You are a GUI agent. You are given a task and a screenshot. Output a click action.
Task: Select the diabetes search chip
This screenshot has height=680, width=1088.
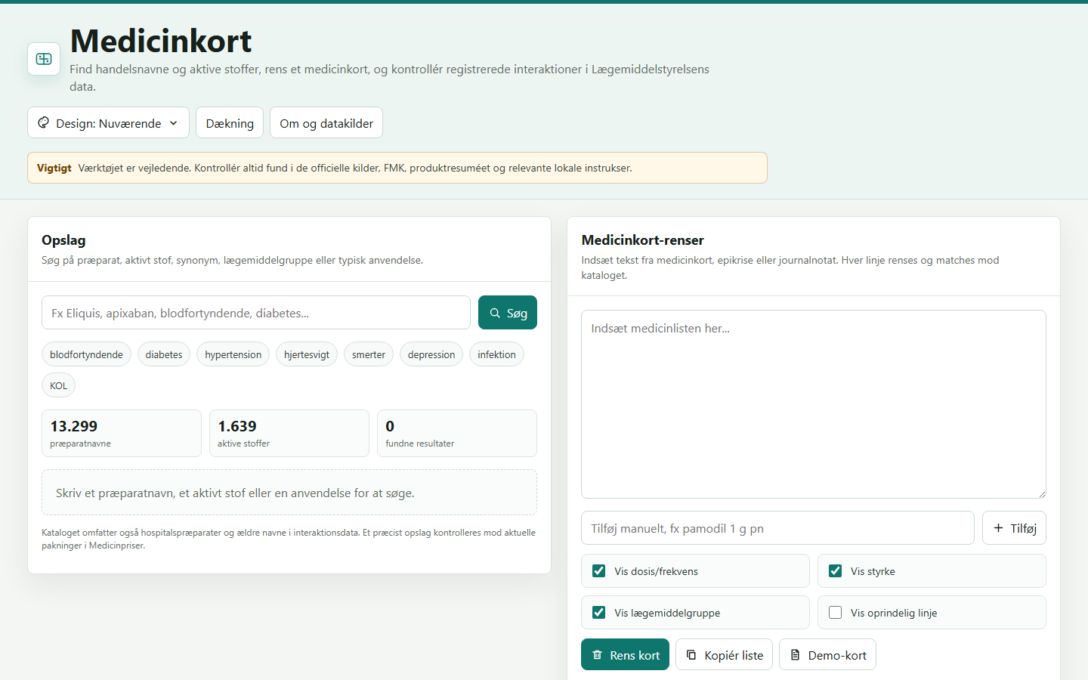coord(164,354)
